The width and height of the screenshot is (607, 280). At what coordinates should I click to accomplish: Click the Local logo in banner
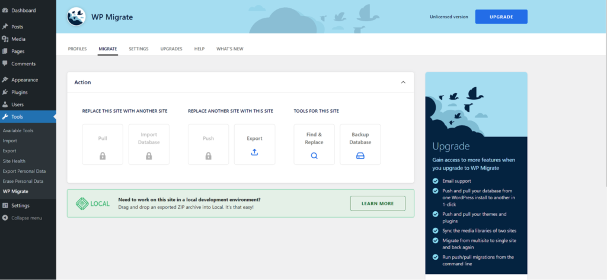click(x=92, y=203)
